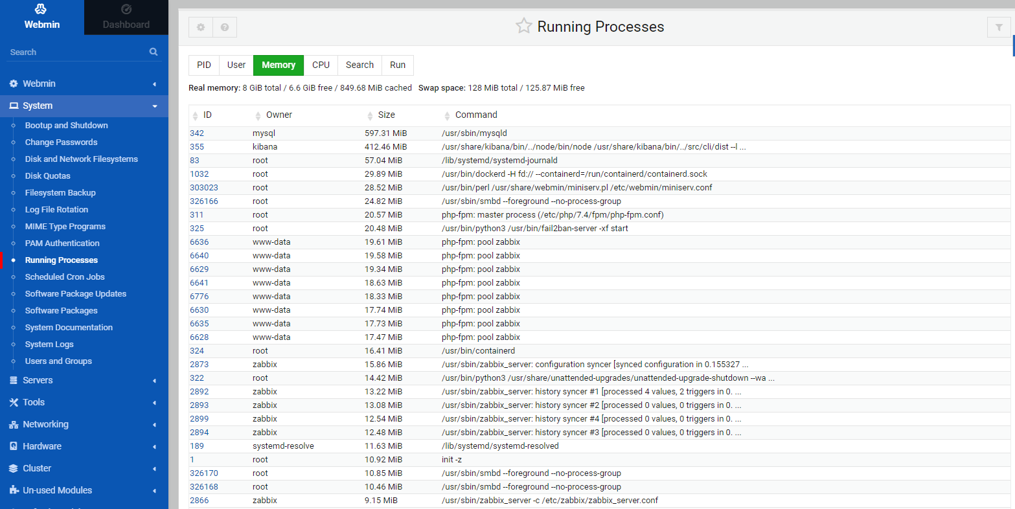
Task: Open PAM Authentication module
Action: (63, 243)
